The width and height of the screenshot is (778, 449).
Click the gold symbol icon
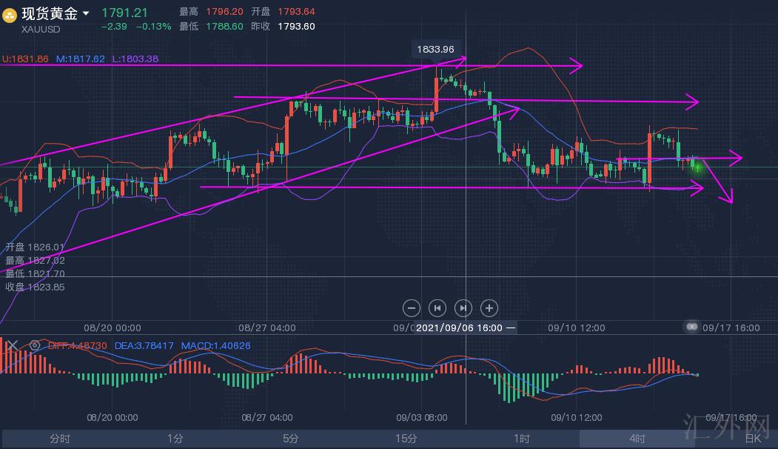(10, 14)
